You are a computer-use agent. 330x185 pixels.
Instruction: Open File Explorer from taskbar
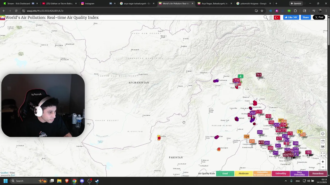pos(59,181)
